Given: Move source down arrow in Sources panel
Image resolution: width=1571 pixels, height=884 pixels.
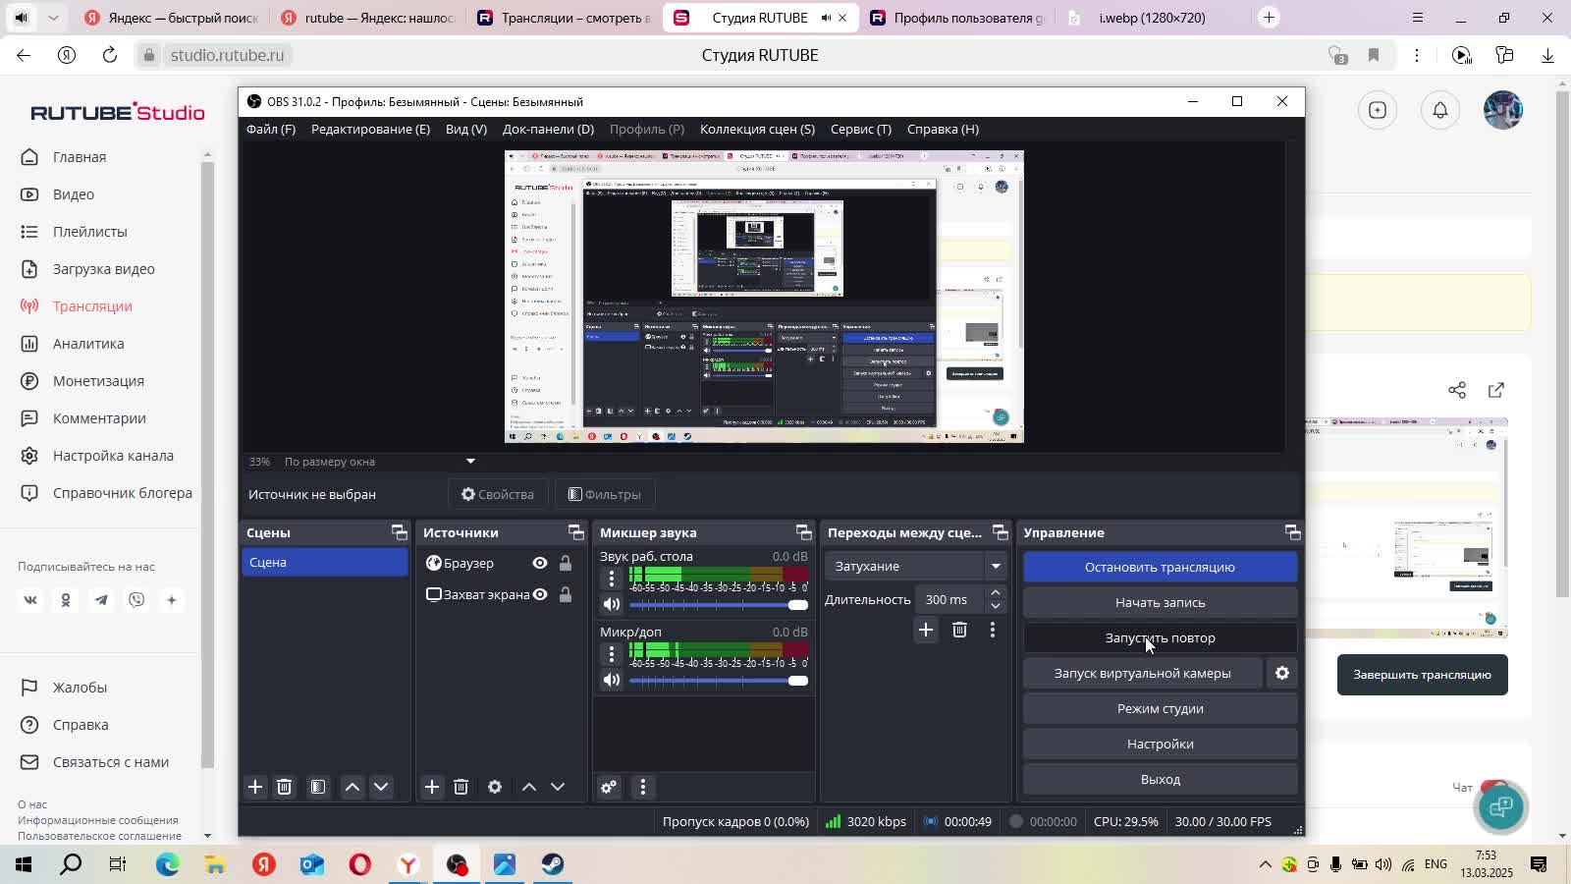Looking at the screenshot, I should [558, 787].
